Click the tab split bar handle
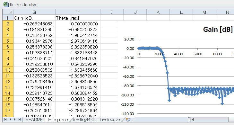Viewport: 234px width, 125px height. [189, 120]
